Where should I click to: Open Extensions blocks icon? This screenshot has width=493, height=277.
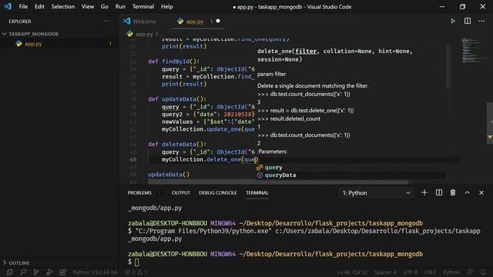point(63,272)
